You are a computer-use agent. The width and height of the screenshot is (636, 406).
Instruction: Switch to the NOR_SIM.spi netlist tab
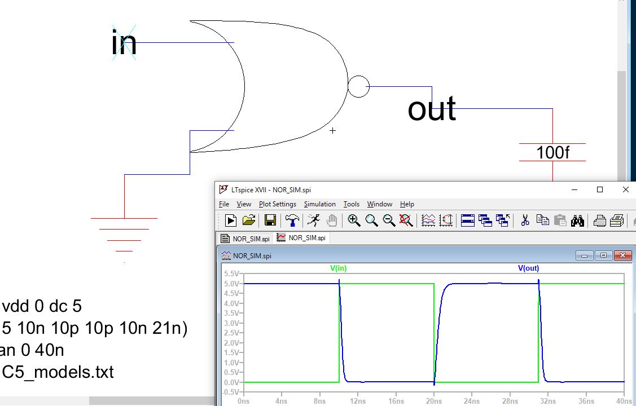245,238
